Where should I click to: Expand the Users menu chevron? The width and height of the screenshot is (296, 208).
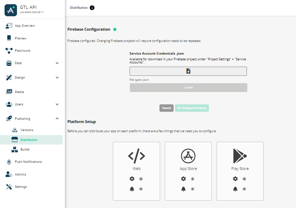point(57,104)
